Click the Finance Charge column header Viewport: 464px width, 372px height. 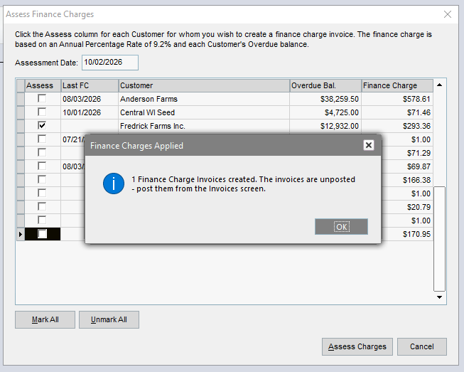point(397,85)
